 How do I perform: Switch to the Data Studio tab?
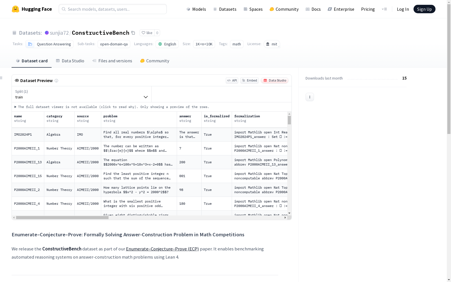click(70, 61)
